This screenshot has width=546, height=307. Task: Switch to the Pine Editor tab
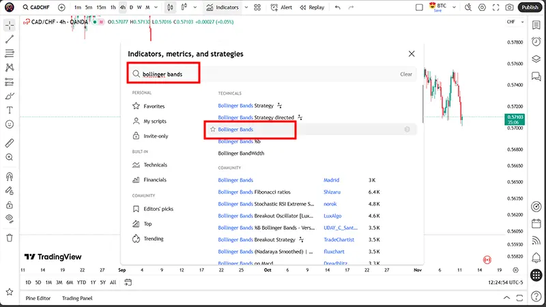tap(38, 298)
